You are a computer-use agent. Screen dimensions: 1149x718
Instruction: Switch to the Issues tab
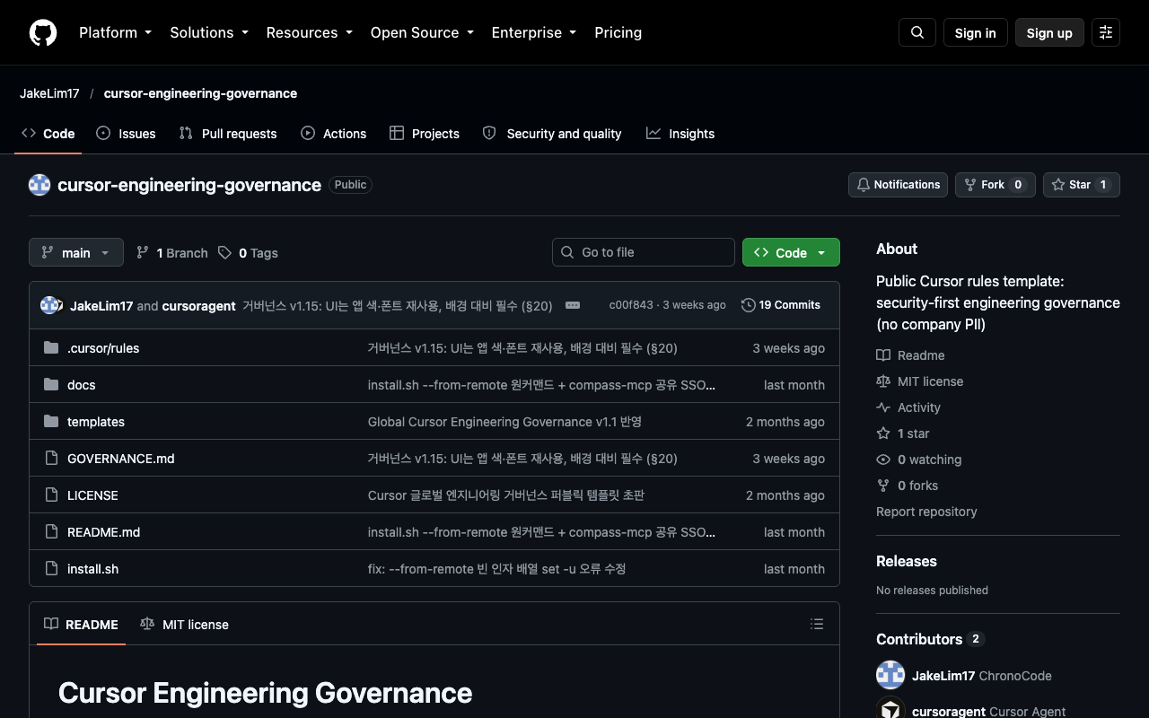coord(126,134)
